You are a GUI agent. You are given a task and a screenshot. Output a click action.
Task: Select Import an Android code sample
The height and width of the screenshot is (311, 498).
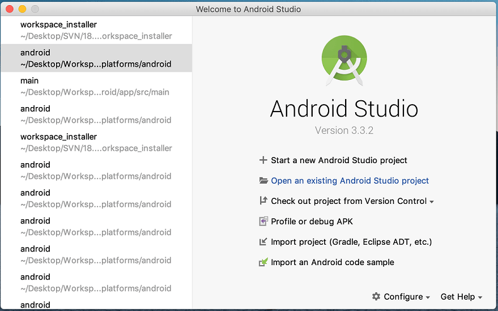(332, 262)
